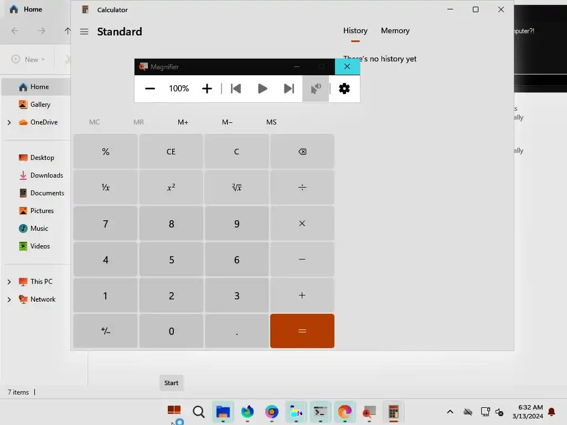Viewport: 567px width, 425px height.
Task: Zoom out with Magnifier minus button
Action: (150, 89)
